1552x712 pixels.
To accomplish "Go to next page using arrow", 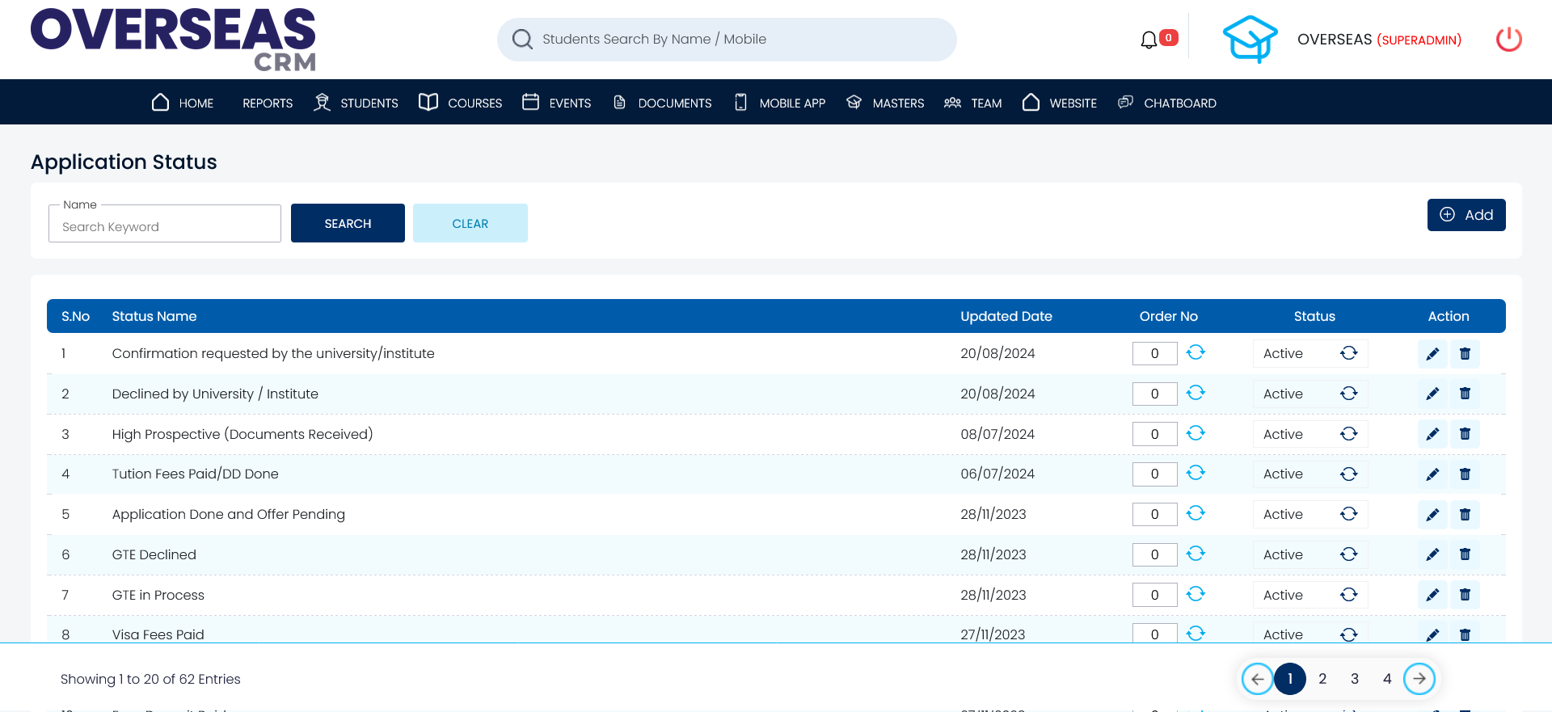I will (x=1419, y=679).
